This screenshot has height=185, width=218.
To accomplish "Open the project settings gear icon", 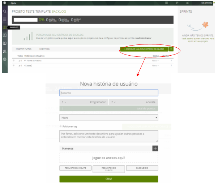I will point(5,59).
